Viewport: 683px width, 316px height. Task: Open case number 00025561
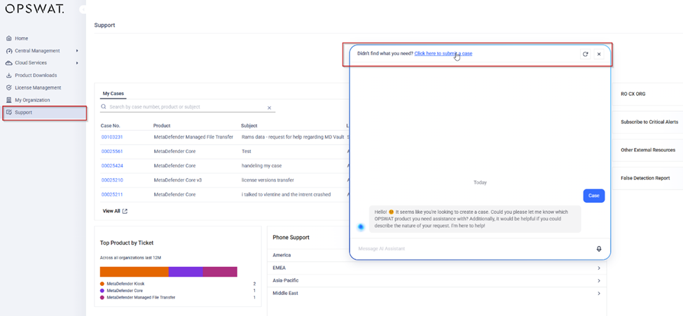[112, 151]
